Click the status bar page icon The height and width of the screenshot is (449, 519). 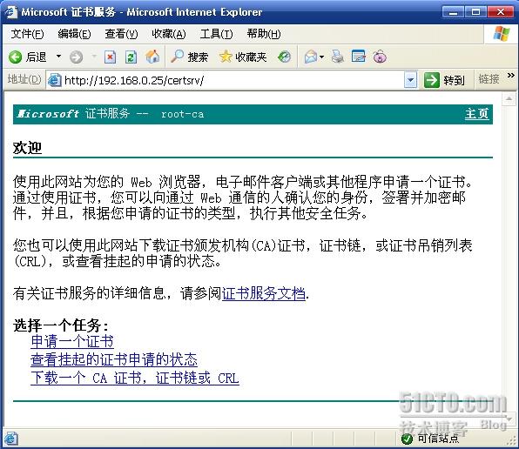(10, 439)
